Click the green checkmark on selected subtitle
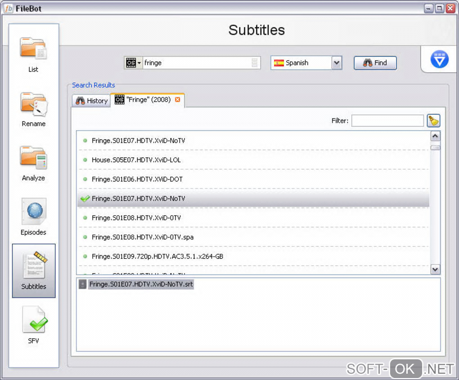The image size is (459, 380). click(85, 199)
